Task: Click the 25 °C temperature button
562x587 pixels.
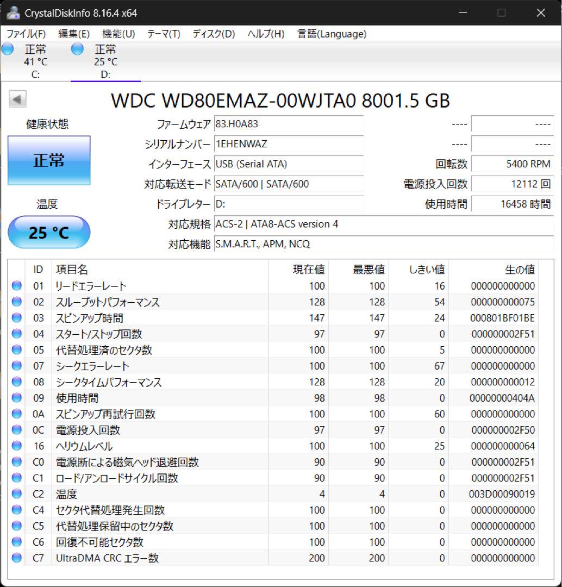Action: pos(49,232)
